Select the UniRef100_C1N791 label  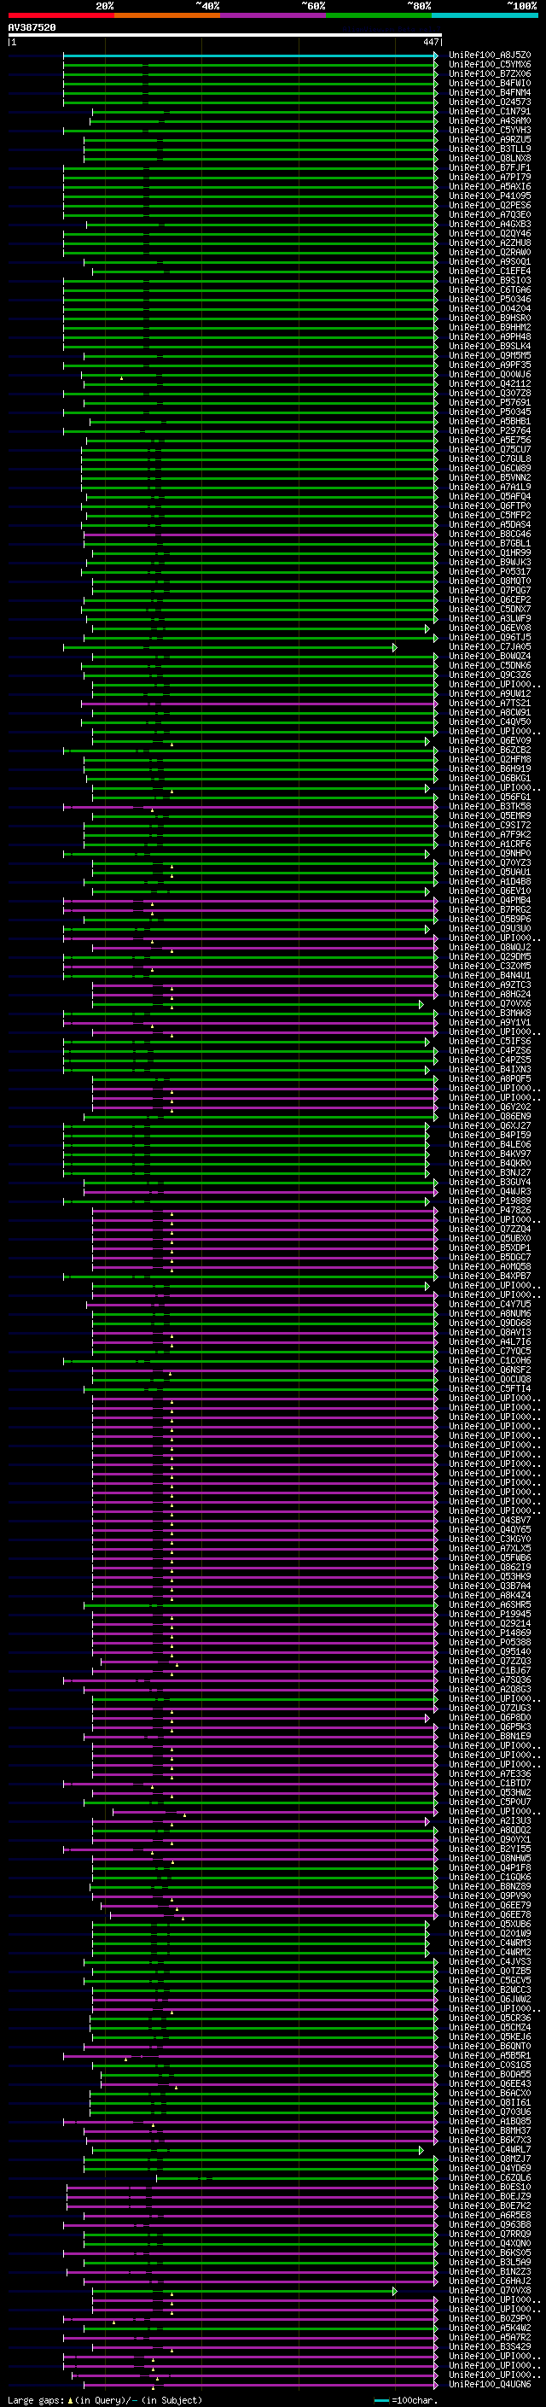tap(490, 111)
